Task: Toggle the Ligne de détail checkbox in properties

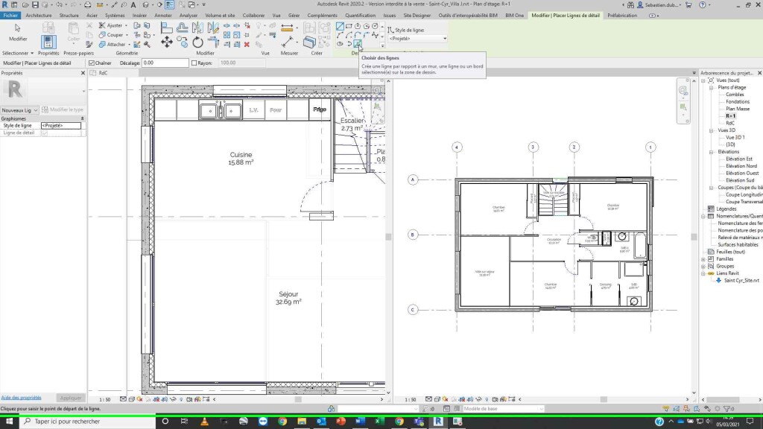Action: click(45, 133)
